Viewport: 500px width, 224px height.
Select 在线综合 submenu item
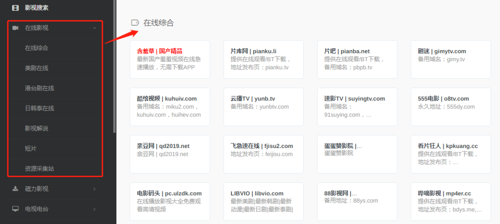[37, 48]
